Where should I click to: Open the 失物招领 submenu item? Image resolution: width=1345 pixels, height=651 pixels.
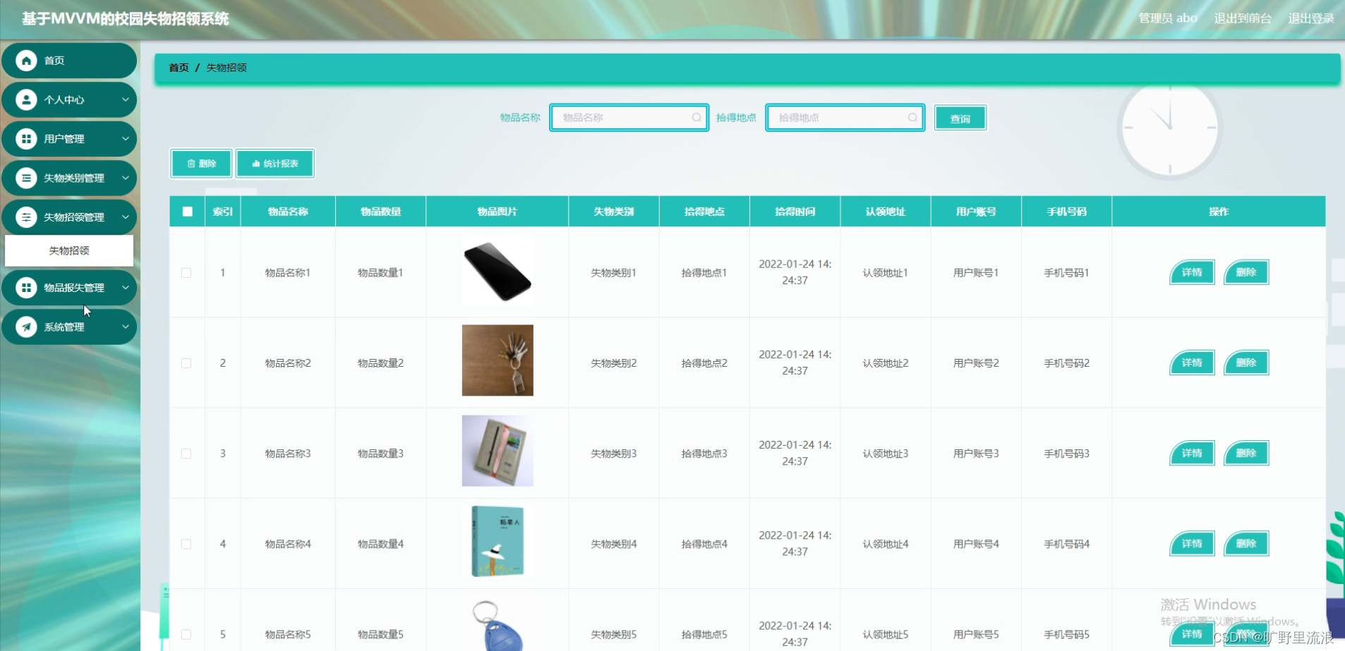point(69,250)
